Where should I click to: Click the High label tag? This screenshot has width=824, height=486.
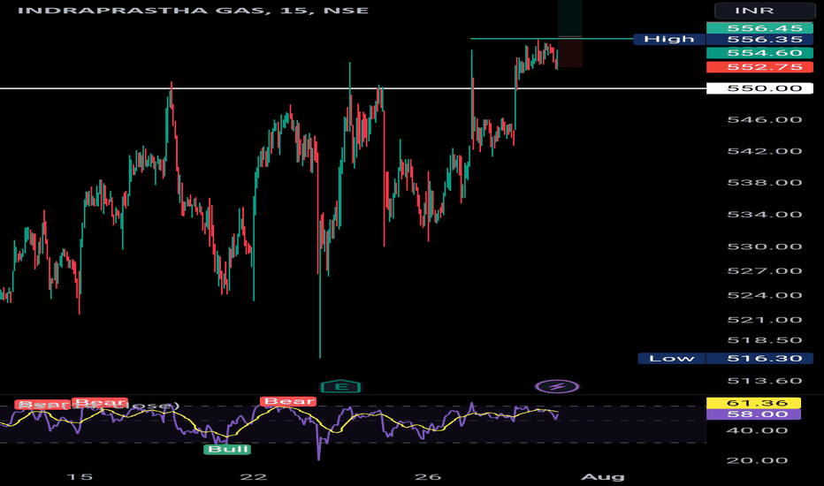pos(669,39)
